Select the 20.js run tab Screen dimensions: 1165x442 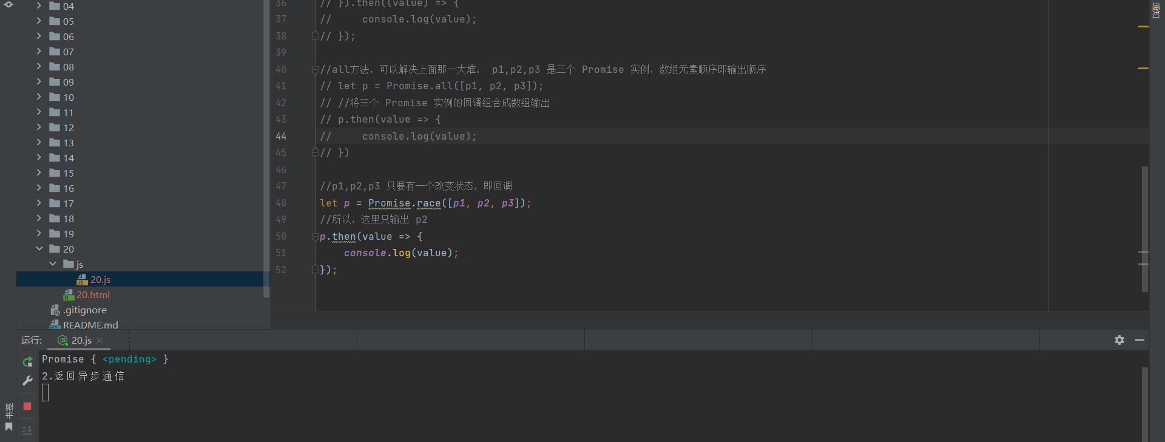79,341
